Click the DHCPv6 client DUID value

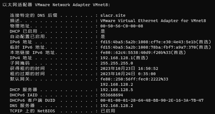pyautogui.click(x=152, y=100)
